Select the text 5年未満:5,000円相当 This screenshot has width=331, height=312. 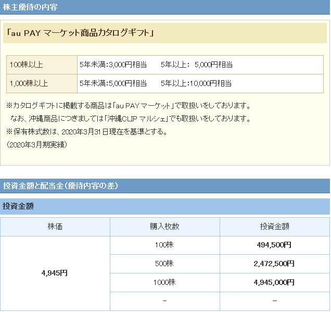pyautogui.click(x=113, y=83)
